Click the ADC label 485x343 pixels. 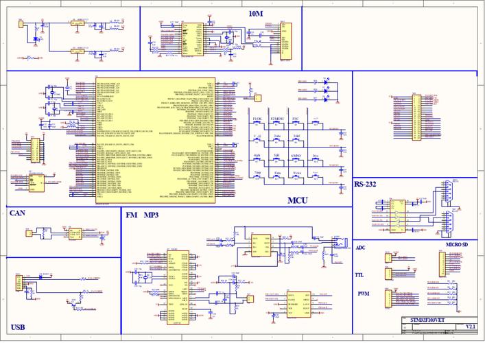click(360, 248)
